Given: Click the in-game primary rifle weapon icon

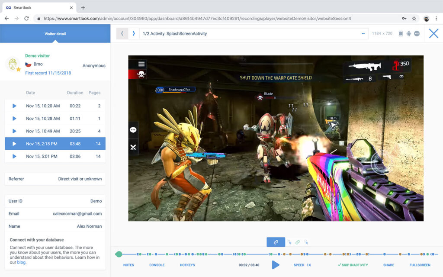Looking at the screenshot, I should click(x=364, y=66).
